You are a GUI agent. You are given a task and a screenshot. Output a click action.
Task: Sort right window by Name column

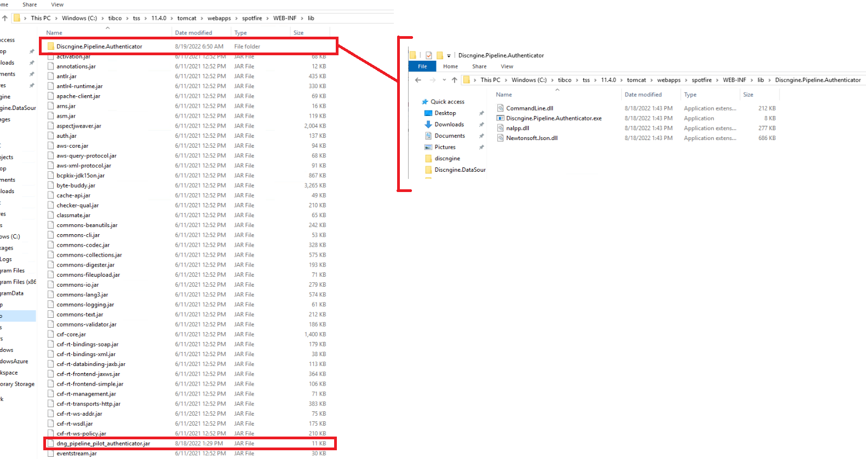[x=504, y=95]
